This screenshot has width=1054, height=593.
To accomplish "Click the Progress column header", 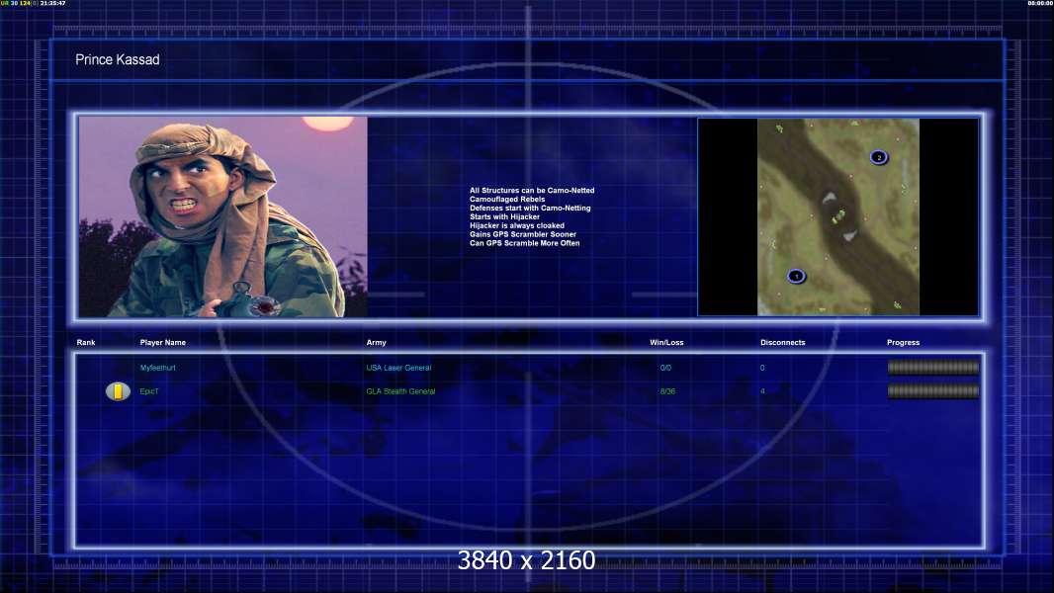I will click(x=903, y=343).
